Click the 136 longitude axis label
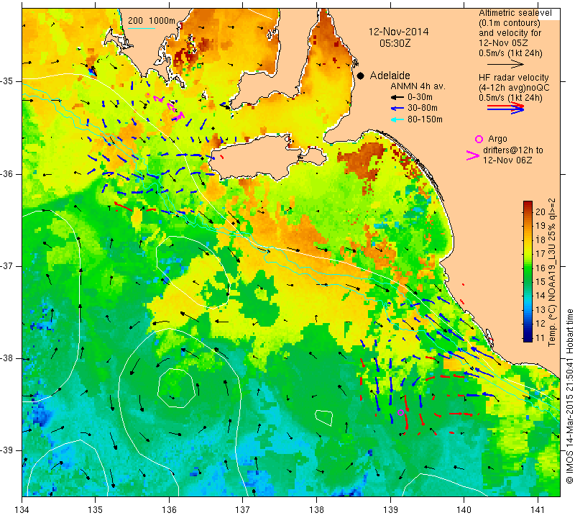The height and width of the screenshot is (518, 575). 169,510
